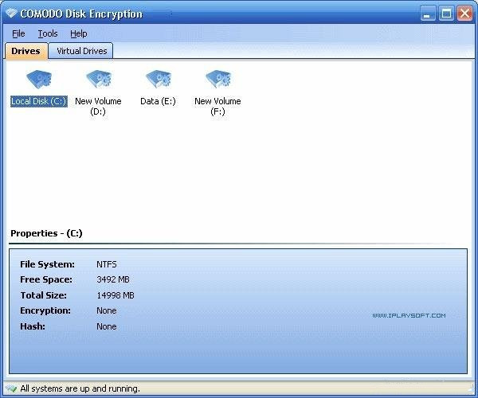Click the status bar shield checkmark icon
This screenshot has height=398, width=478.
tap(12, 388)
